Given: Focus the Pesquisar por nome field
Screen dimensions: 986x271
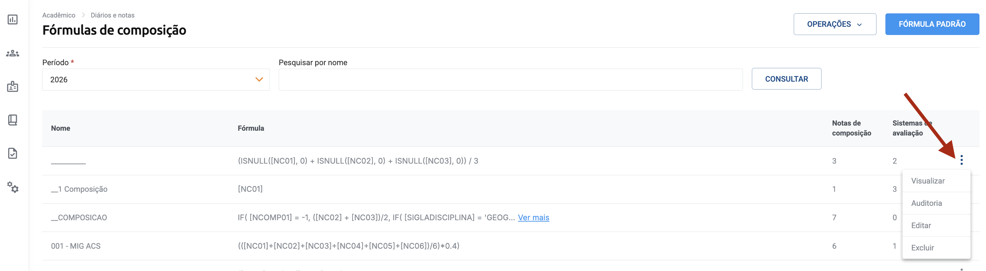Looking at the screenshot, I should [x=510, y=80].
